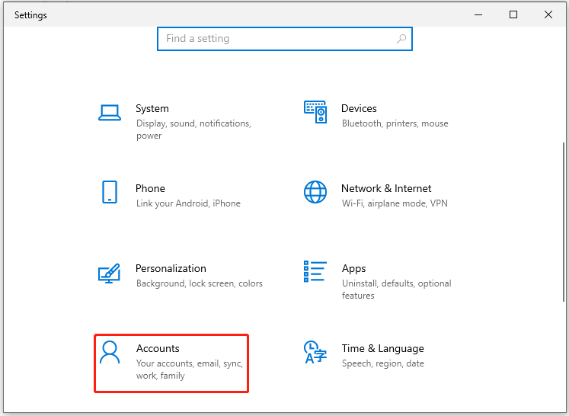Click the Time & Language clock icon
The width and height of the screenshot is (569, 416).
[315, 352]
